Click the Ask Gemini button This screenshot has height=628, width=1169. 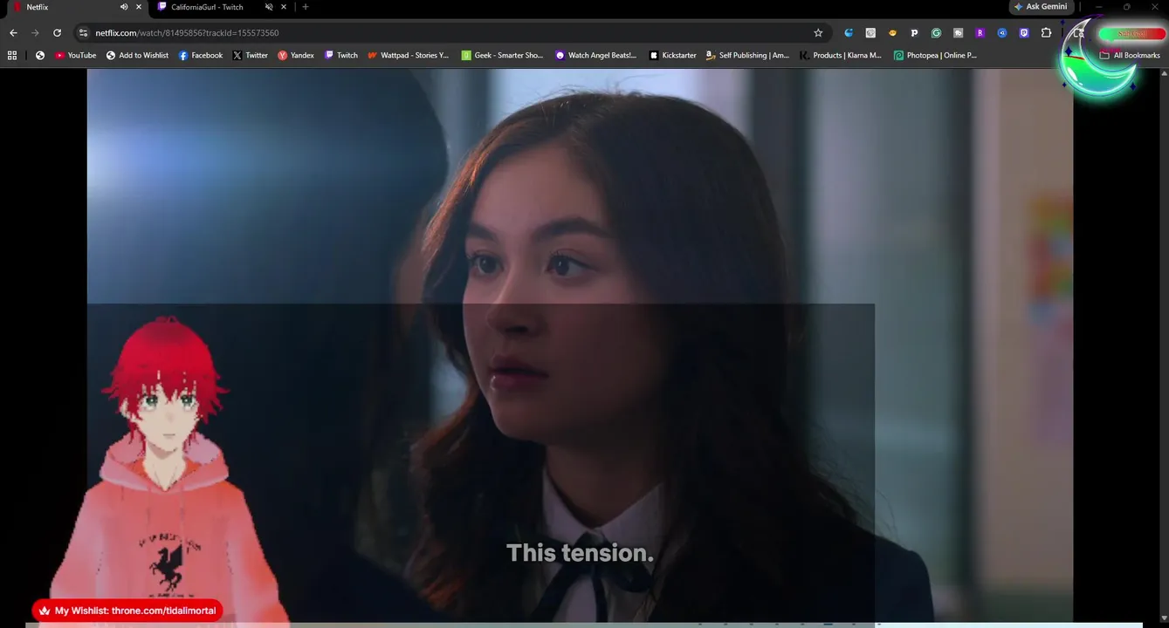pos(1041,7)
